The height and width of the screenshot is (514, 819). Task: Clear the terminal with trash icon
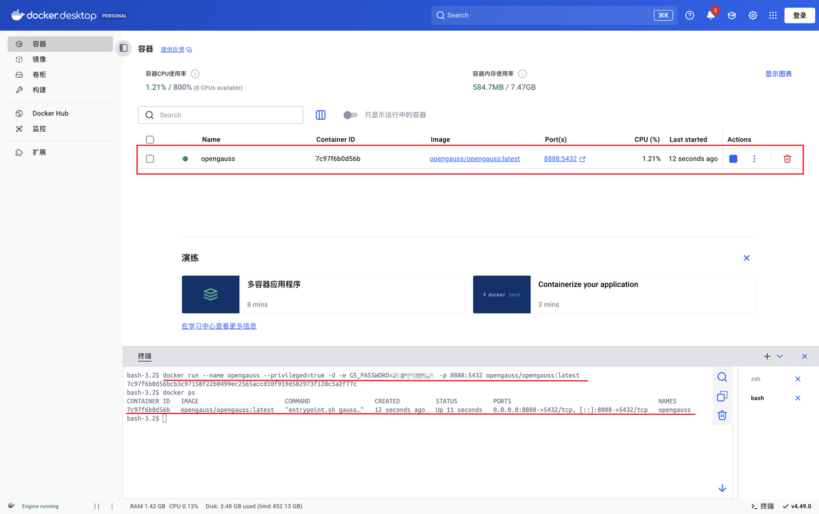pyautogui.click(x=722, y=415)
